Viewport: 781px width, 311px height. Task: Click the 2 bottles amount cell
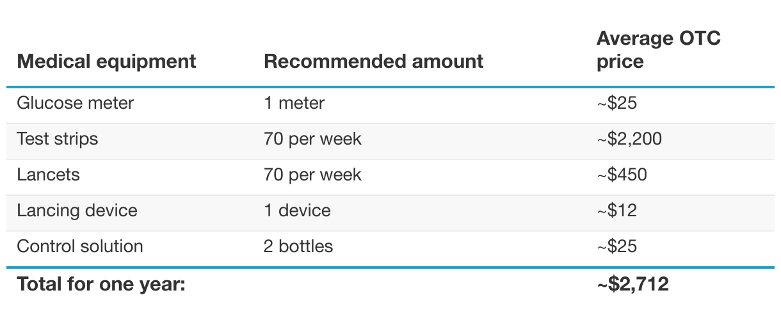point(298,246)
